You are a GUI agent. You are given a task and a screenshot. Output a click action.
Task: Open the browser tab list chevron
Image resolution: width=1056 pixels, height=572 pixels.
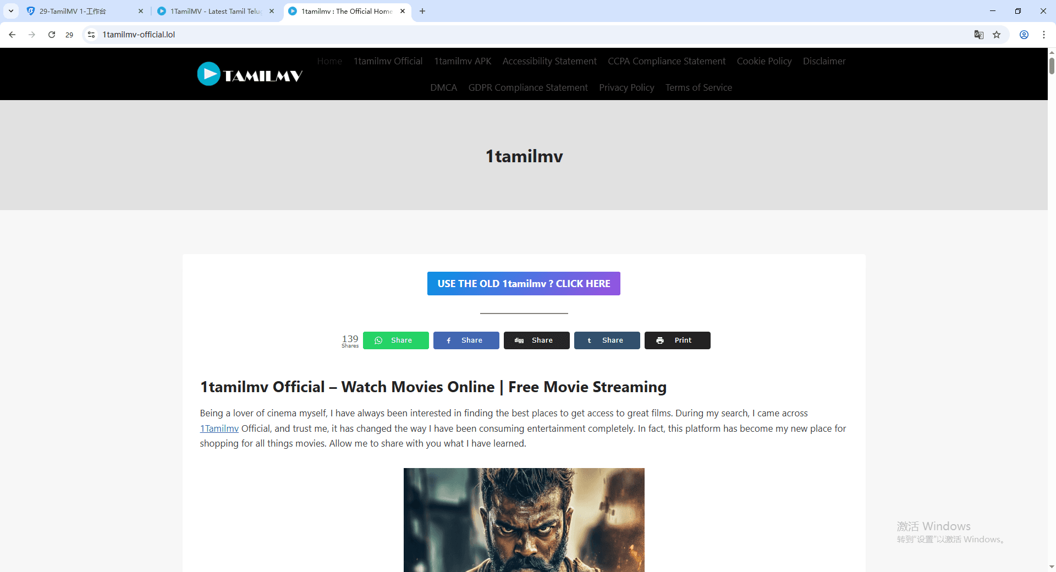[10, 11]
